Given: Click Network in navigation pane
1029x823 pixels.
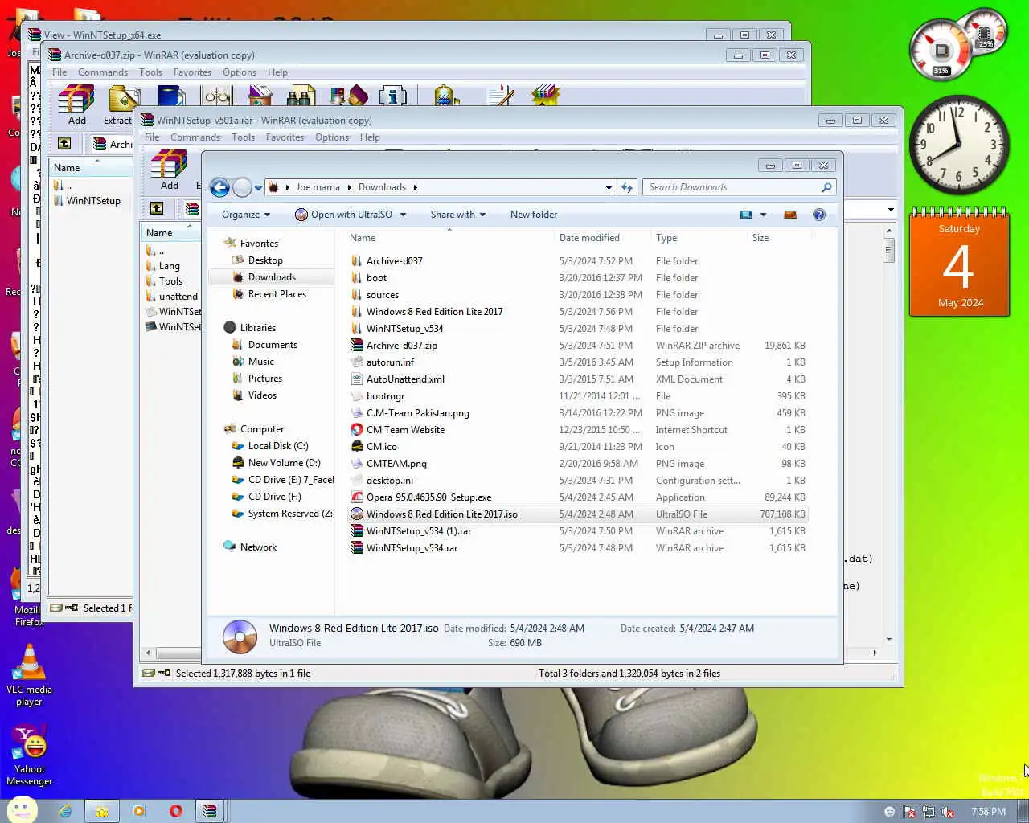Looking at the screenshot, I should pyautogui.click(x=258, y=547).
